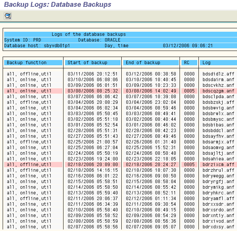Click RC 0005 in the 03/08/2006 row
Screen dimensions: 237x231
pyautogui.click(x=189, y=91)
